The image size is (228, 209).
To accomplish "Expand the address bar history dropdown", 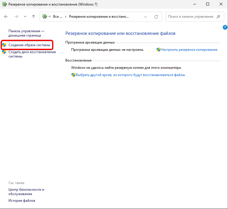I will (x=146, y=17).
